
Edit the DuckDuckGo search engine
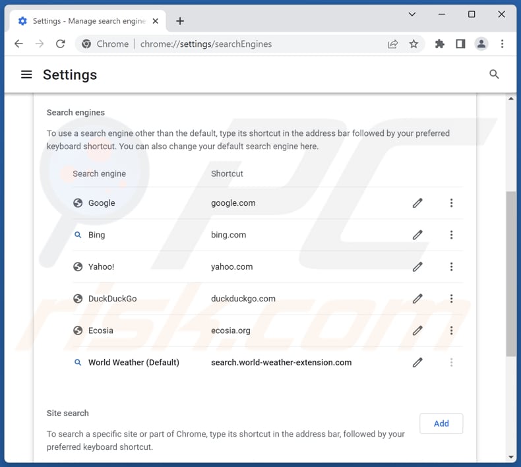(417, 299)
